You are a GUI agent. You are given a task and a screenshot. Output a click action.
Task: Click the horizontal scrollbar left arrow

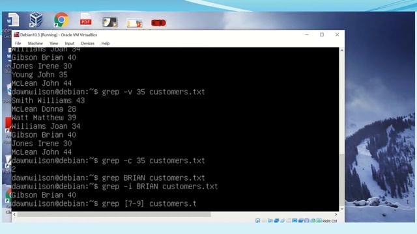[14, 214]
